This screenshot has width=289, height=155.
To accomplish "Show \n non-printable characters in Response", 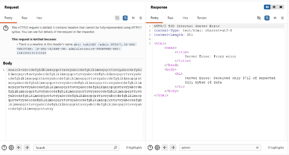I will (x=275, y=18).
